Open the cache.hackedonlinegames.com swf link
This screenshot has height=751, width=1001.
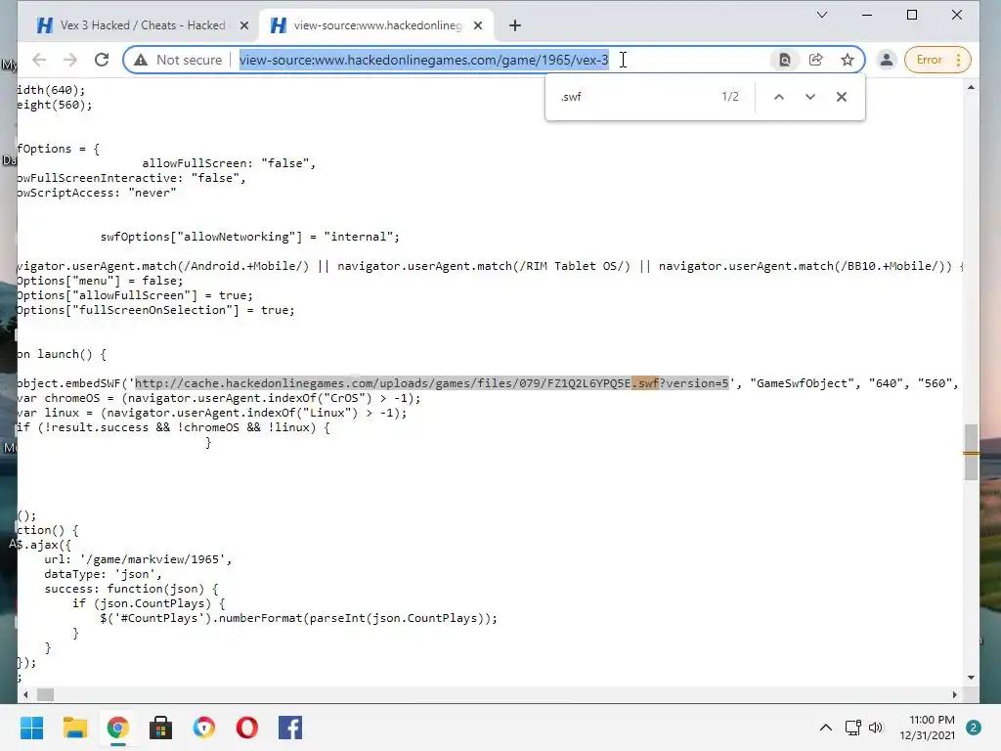431,383
